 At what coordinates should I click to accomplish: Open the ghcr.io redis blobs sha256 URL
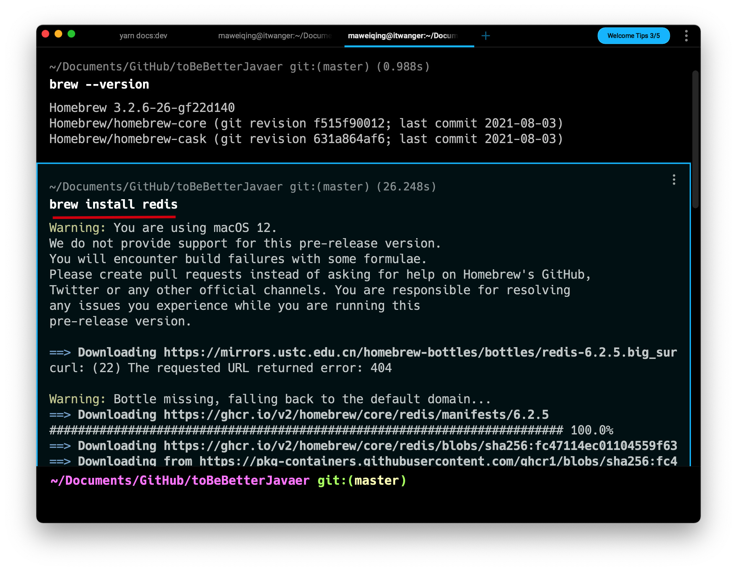pos(420,446)
